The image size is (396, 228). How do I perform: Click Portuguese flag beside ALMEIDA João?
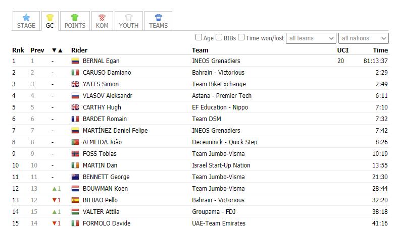pyautogui.click(x=75, y=142)
